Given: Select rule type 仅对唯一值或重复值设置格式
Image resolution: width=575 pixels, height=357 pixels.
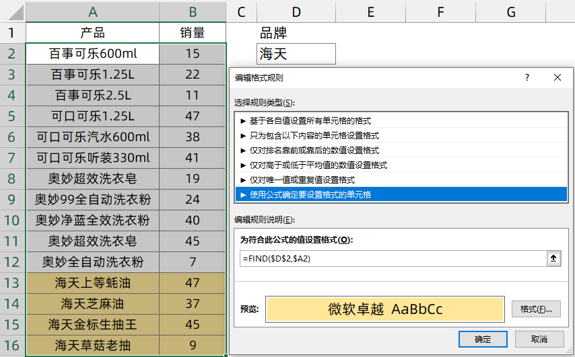Looking at the screenshot, I should (x=401, y=180).
